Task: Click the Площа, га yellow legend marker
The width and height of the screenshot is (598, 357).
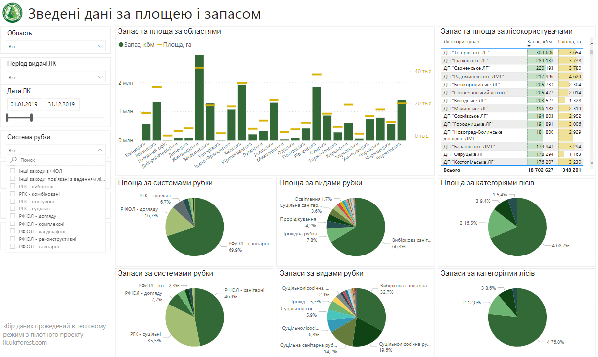Action: (x=159, y=45)
